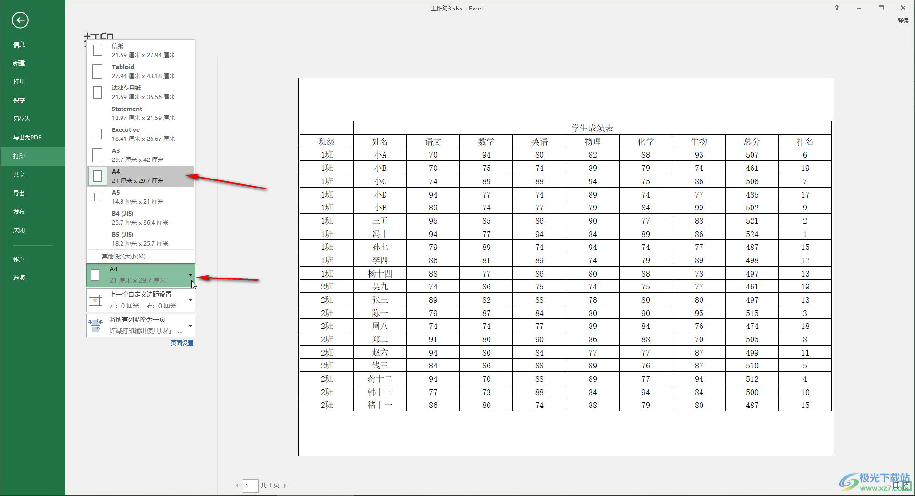Click 关闭 (Close) in the sidebar
This screenshot has width=915, height=496.
tap(32, 230)
